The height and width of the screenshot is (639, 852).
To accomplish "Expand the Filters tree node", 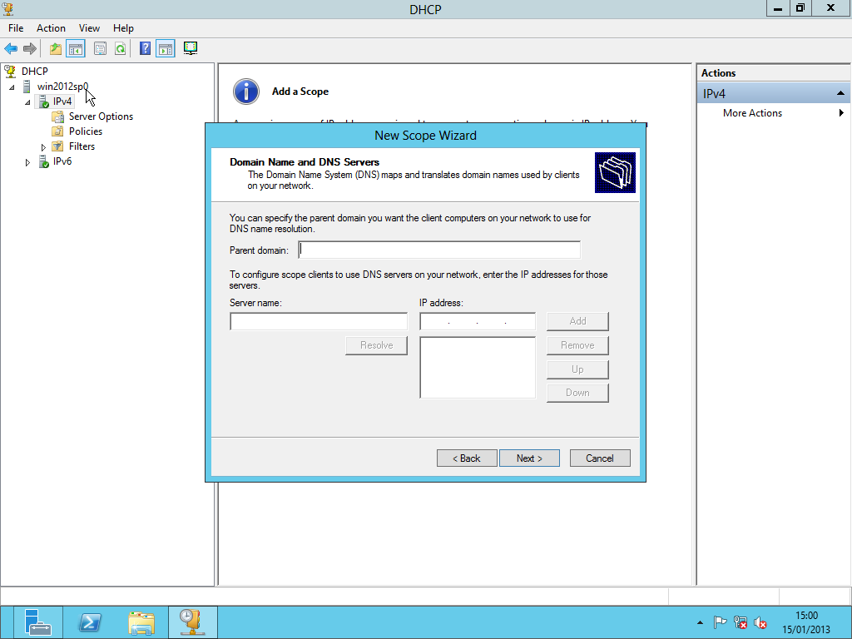I will click(43, 147).
